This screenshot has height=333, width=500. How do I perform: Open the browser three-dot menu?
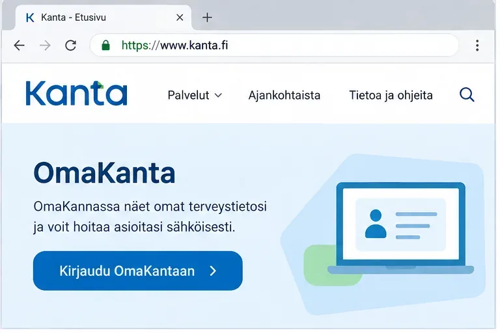coord(477,46)
